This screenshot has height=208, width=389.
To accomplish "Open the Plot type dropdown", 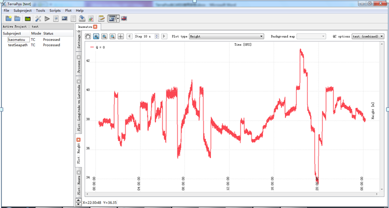I will [x=226, y=36].
